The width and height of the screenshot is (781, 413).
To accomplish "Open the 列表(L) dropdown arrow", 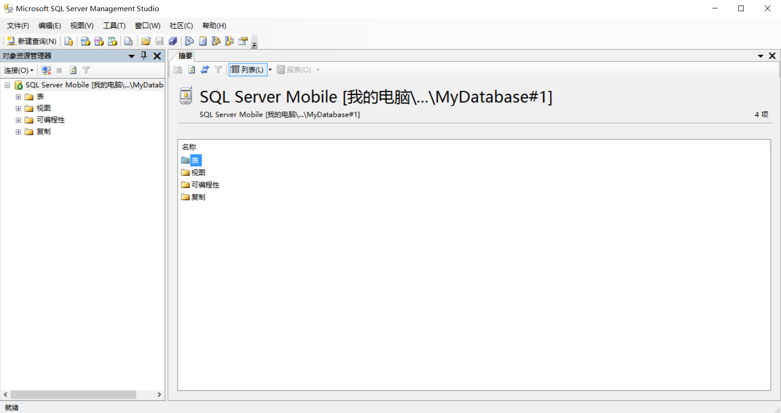I will [x=270, y=70].
